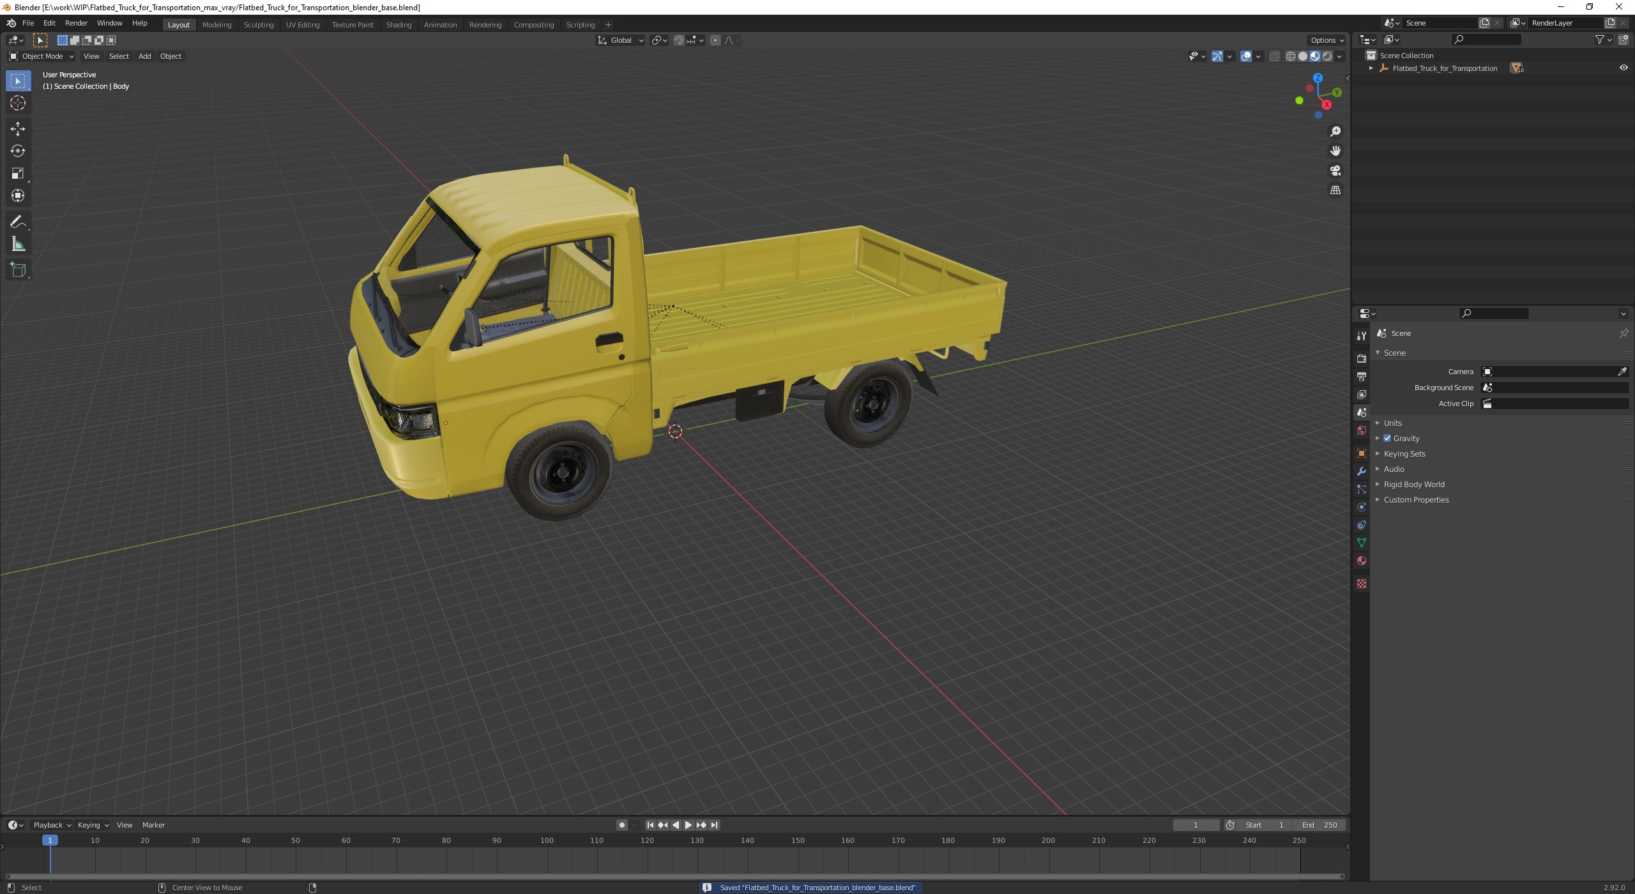Viewport: 1635px width, 894px height.
Task: Toggle viewport gizmos display
Action: pyautogui.click(x=1217, y=56)
